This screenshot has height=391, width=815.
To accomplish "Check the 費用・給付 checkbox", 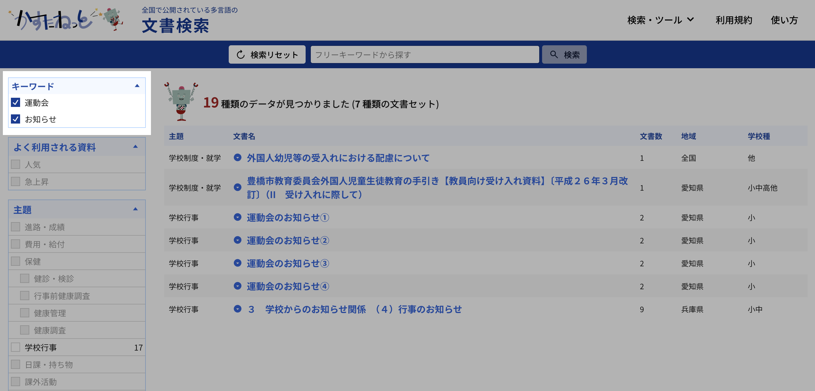I will point(15,244).
